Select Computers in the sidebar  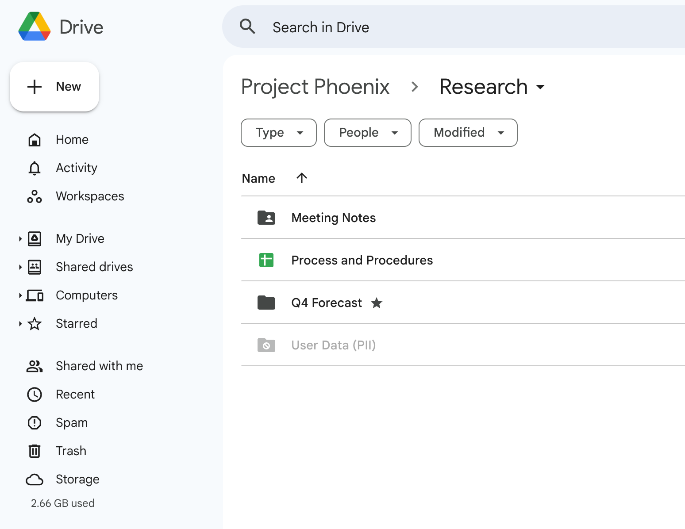(x=87, y=295)
